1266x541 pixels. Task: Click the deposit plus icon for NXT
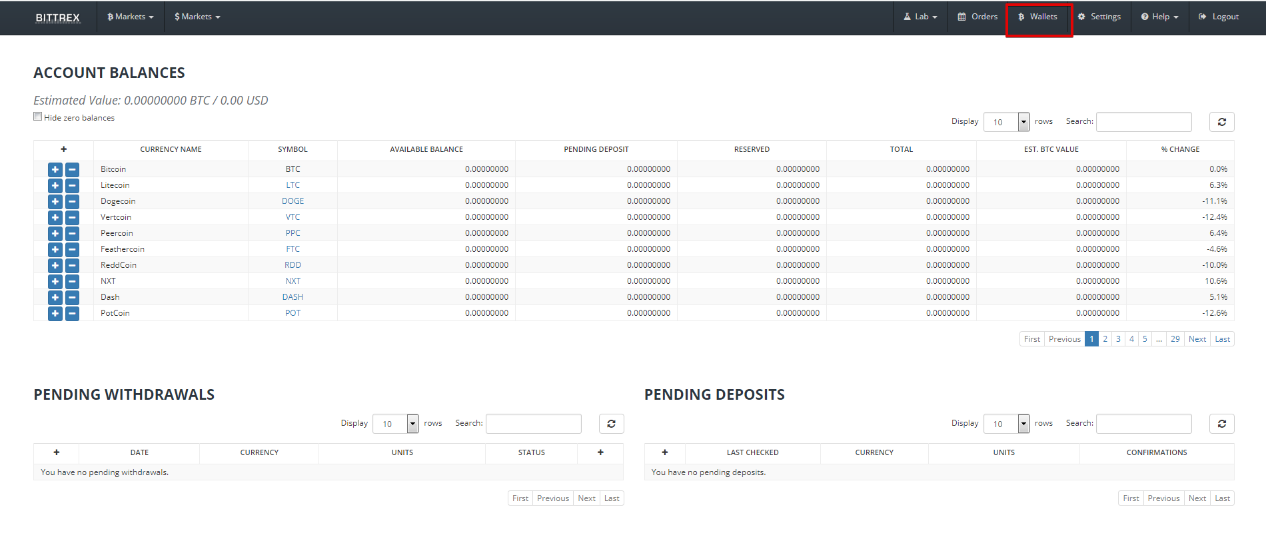pos(55,282)
